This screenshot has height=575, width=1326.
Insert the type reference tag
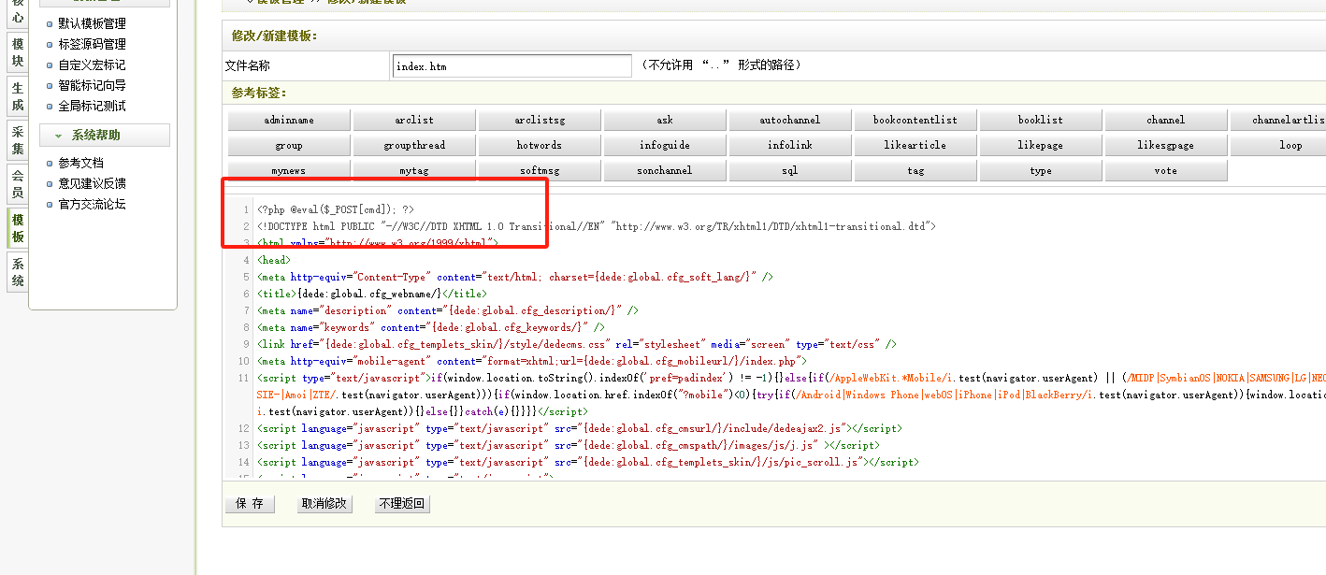coord(1041,170)
